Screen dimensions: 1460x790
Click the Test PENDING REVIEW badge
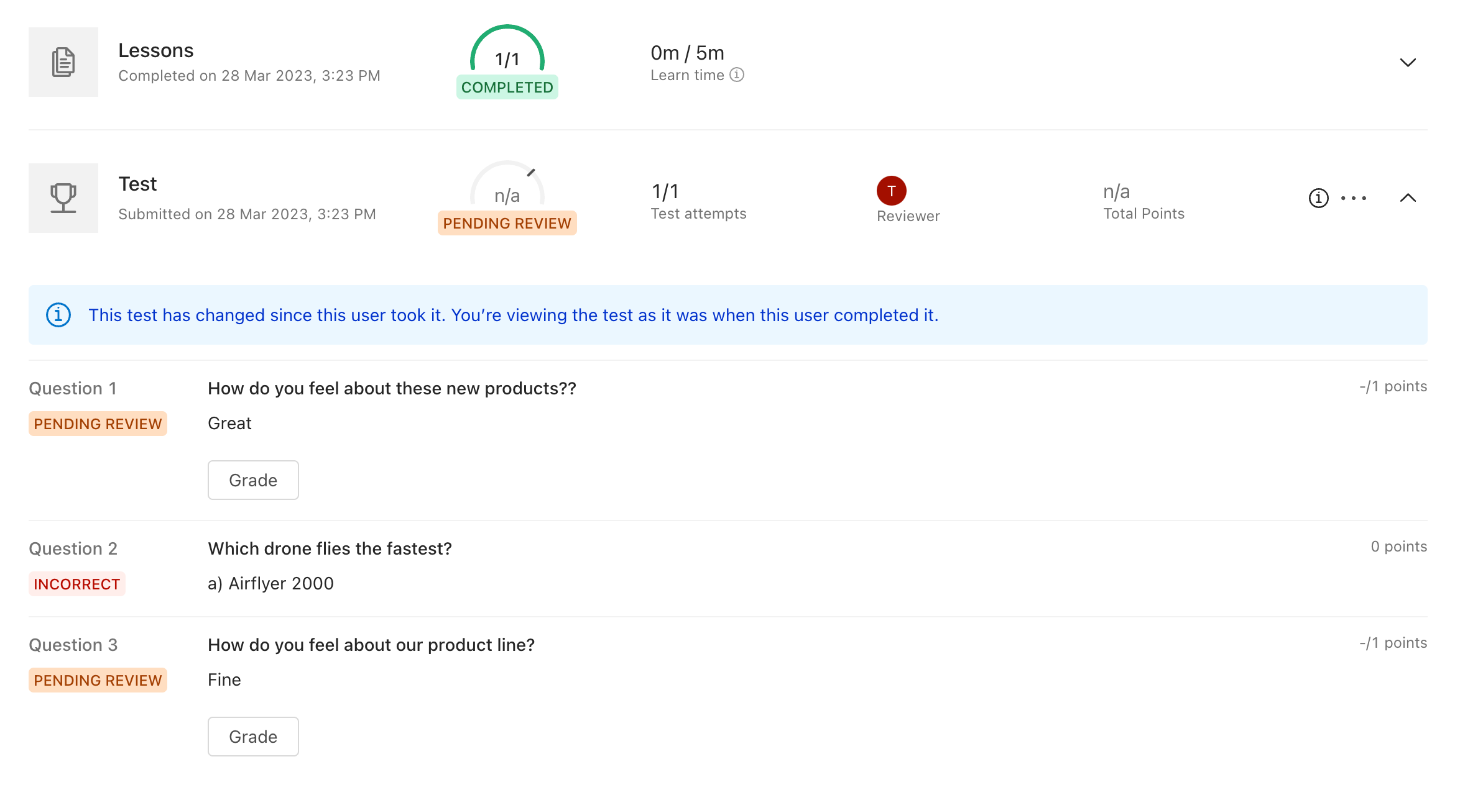pyautogui.click(x=507, y=224)
